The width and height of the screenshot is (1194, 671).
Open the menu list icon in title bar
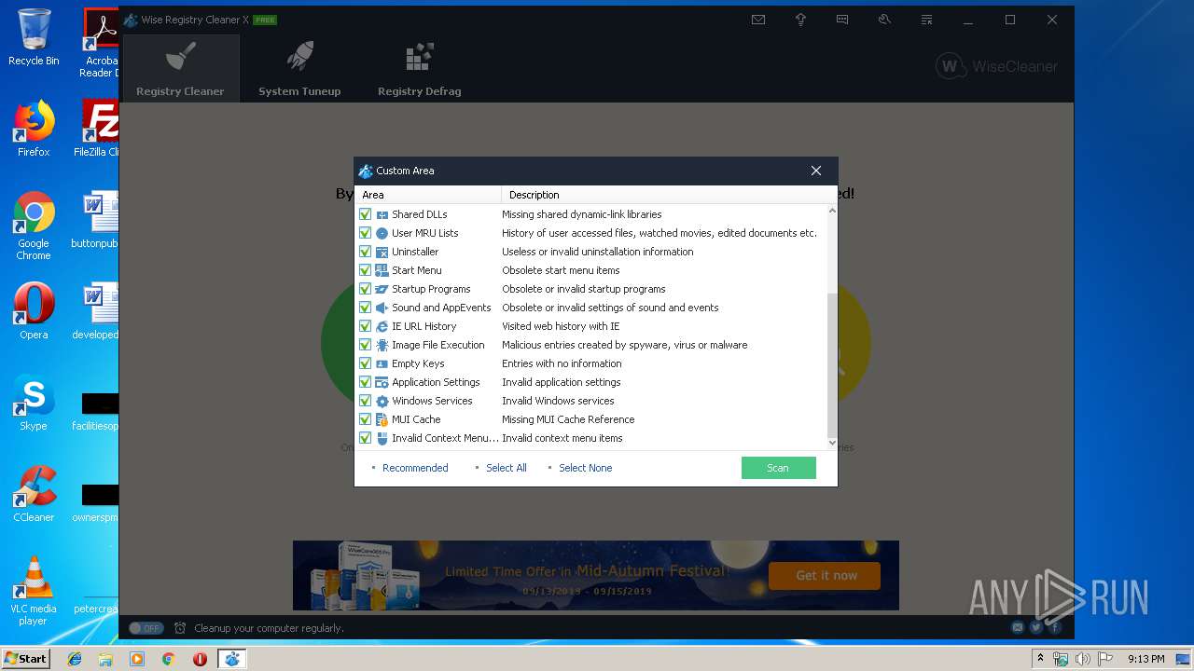926,20
